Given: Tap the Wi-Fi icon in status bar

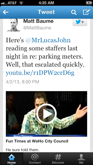Looking at the screenshot, I should tap(21, 3).
